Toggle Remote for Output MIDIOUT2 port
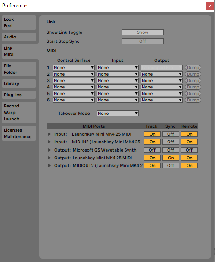 [x=189, y=166]
